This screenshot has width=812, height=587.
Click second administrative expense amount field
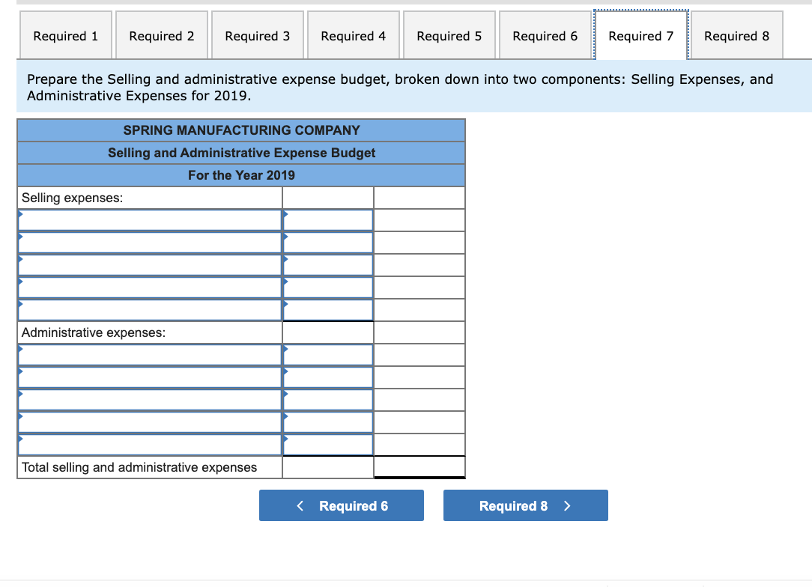tap(328, 377)
